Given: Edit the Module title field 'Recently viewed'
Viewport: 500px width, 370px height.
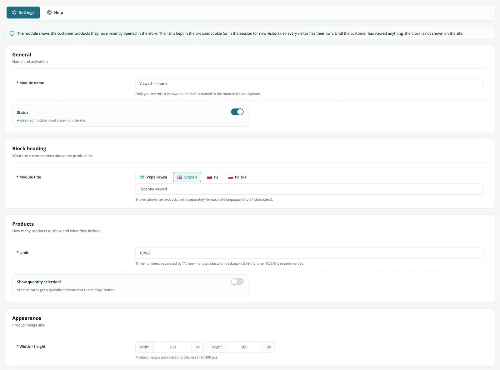Looking at the screenshot, I should 309,189.
